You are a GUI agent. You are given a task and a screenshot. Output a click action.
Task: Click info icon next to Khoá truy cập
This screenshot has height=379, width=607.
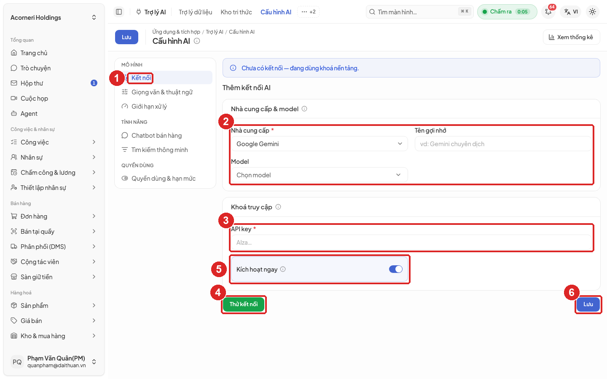278,207
